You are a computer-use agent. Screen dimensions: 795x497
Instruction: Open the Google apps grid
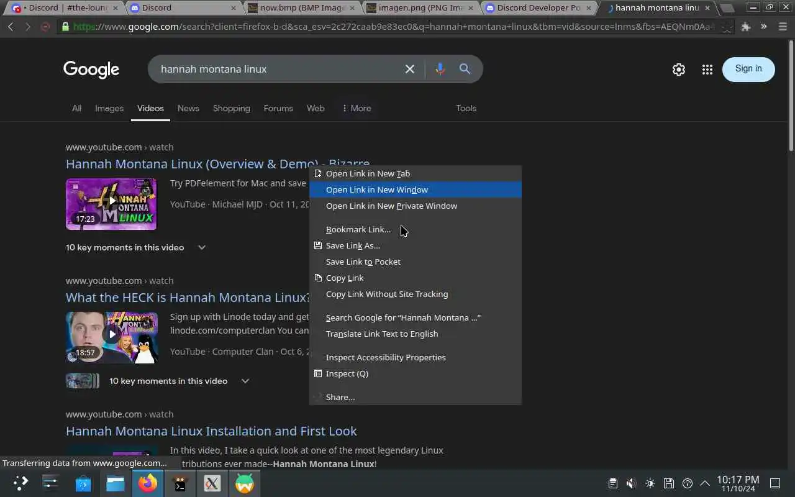coord(707,70)
